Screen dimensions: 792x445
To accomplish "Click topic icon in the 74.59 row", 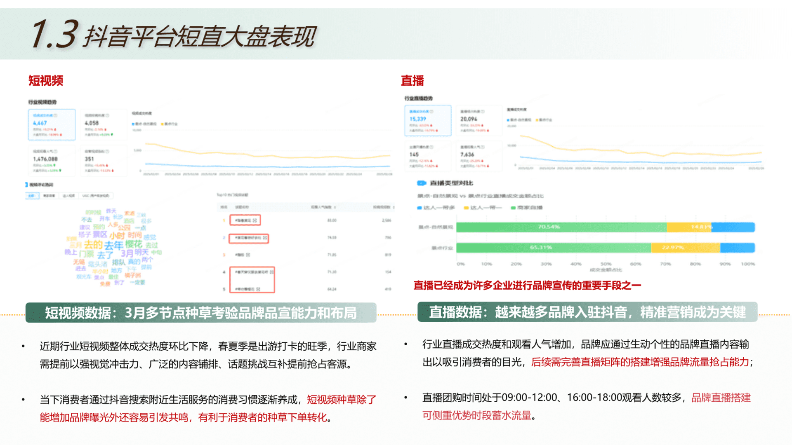I will [x=265, y=238].
